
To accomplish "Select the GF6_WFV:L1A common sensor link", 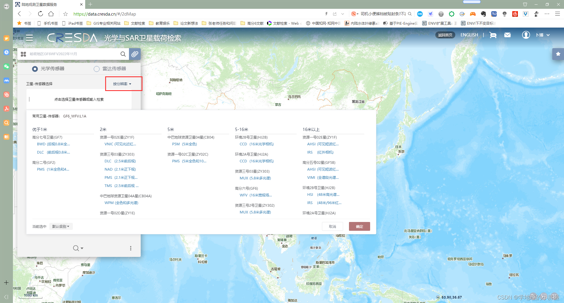I will 75,116.
